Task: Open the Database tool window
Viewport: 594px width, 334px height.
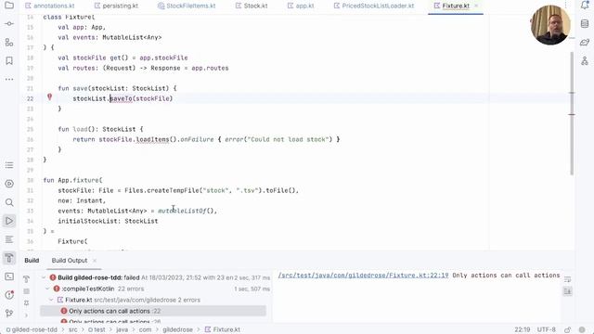Action: pos(585,23)
